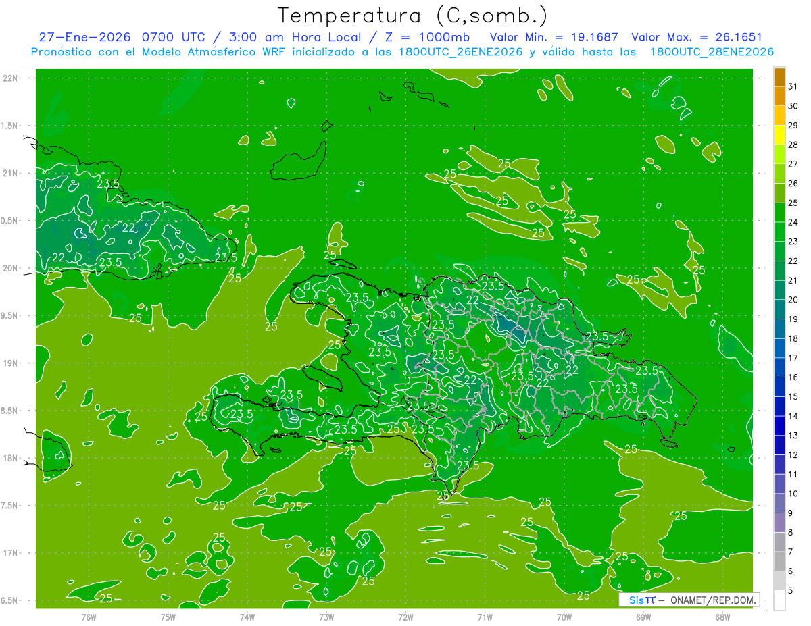Click the '15' color scale label

(x=793, y=396)
